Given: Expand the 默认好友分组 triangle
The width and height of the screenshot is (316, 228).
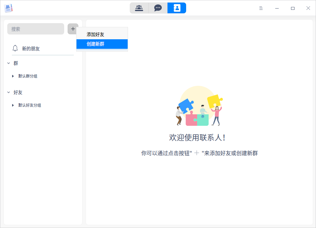Looking at the screenshot, I should (13, 105).
